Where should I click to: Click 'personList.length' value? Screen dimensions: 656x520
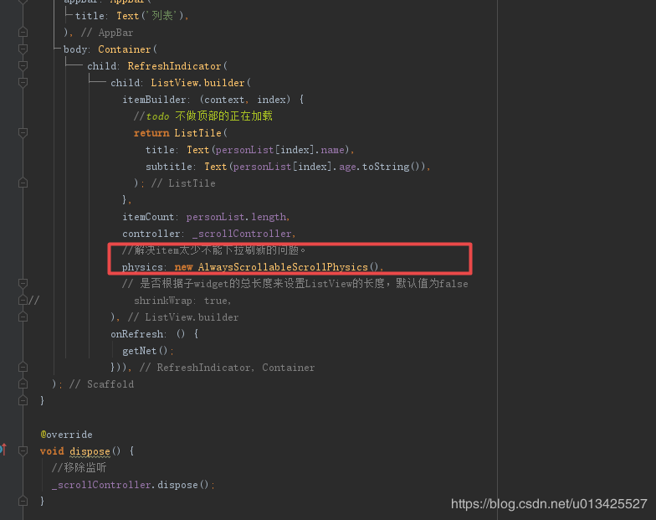point(236,217)
